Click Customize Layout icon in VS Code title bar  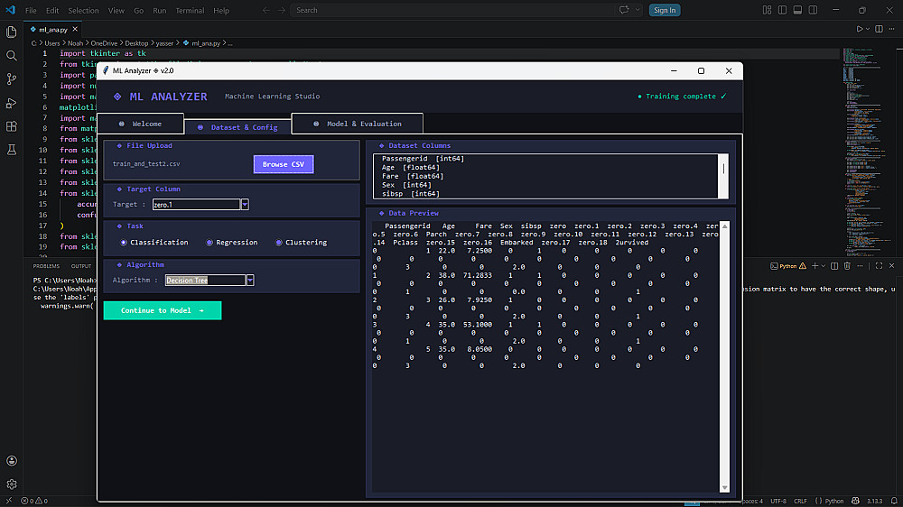click(x=767, y=10)
